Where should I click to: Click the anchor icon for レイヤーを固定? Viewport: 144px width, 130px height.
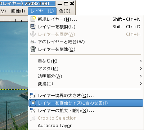(x=33, y=34)
